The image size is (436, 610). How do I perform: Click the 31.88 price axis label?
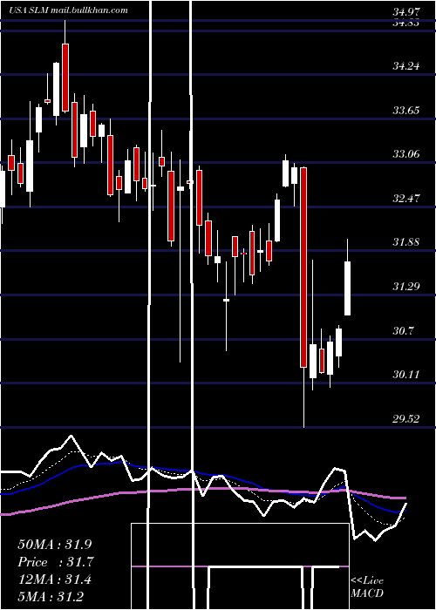[x=406, y=242]
